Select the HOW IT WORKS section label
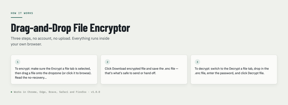 22,13
